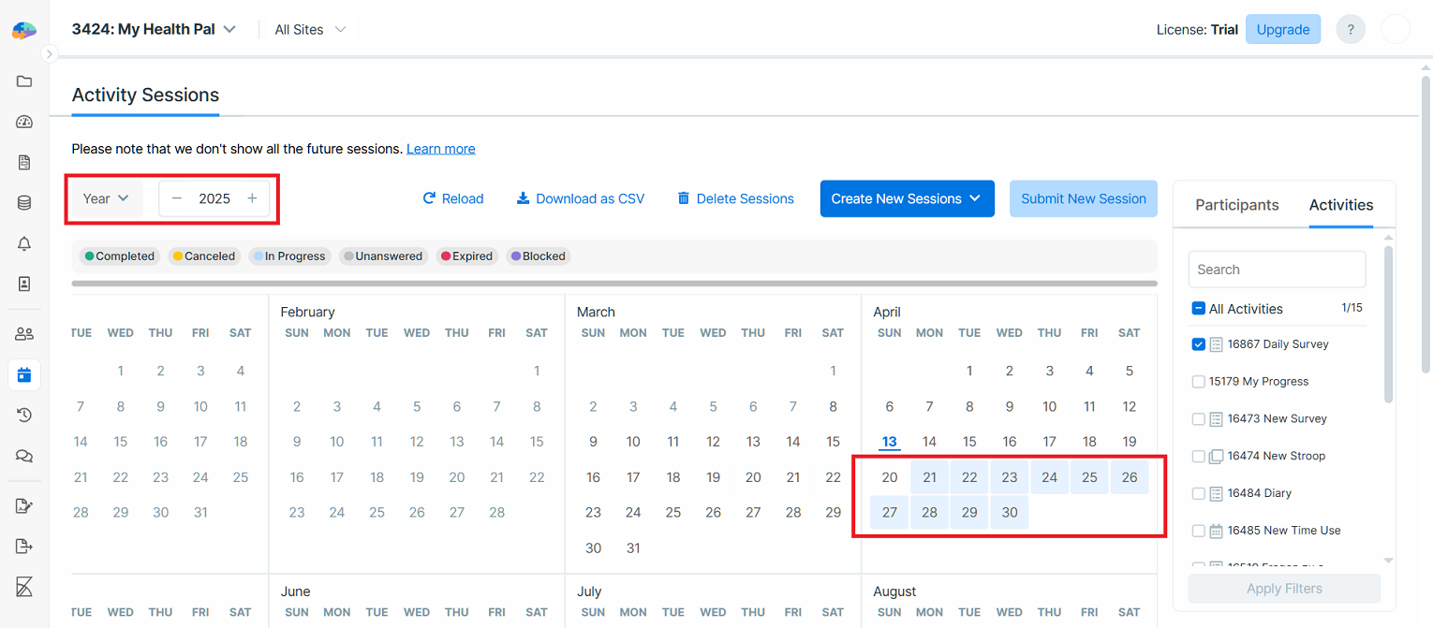This screenshot has width=1433, height=628.
Task: Open the Dashboard section in the sidebar
Action: [23, 122]
